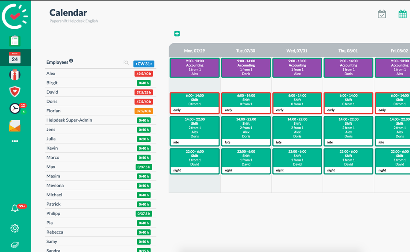Screen dimensions: 410x252
Task: Open notifications bell showing 99+
Action: pyautogui.click(x=15, y=208)
